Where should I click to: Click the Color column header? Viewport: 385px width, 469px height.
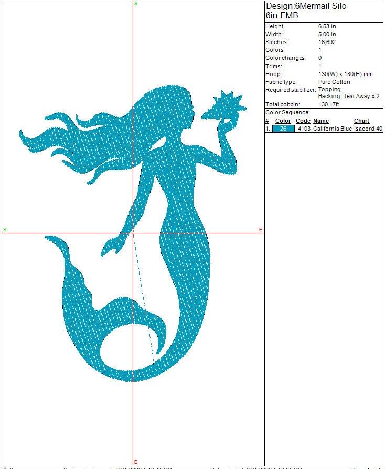tap(283, 121)
